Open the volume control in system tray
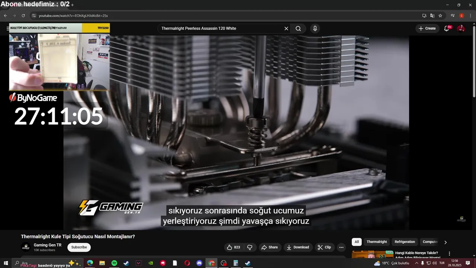 (x=434, y=263)
